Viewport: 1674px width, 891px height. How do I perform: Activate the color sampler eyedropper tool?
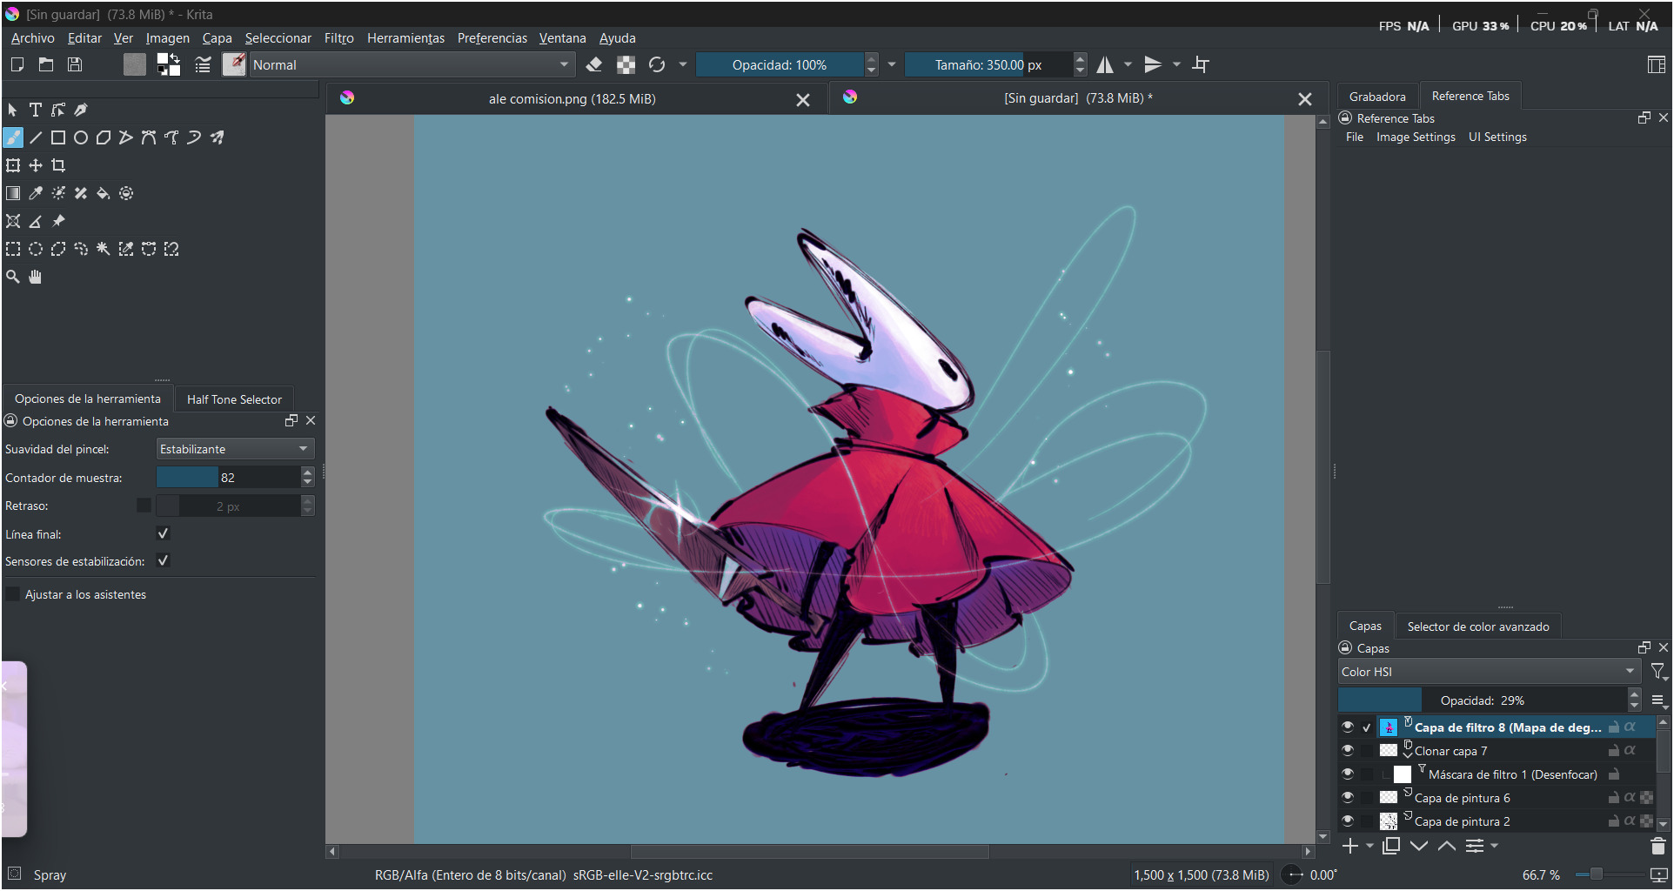(x=36, y=193)
